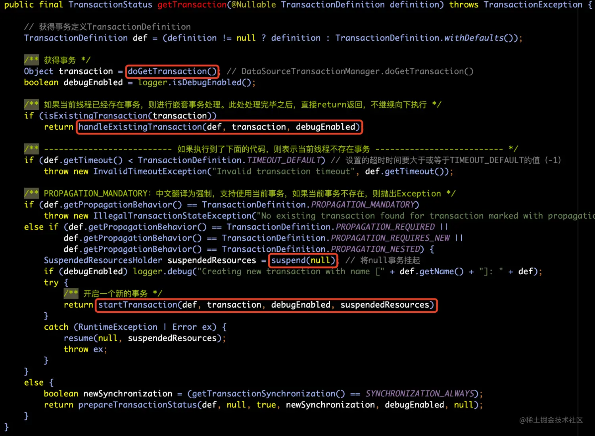Viewport: 595px width, 436px height.
Task: Click isExistingTransaction(transaction) condition
Action: [x=128, y=116]
